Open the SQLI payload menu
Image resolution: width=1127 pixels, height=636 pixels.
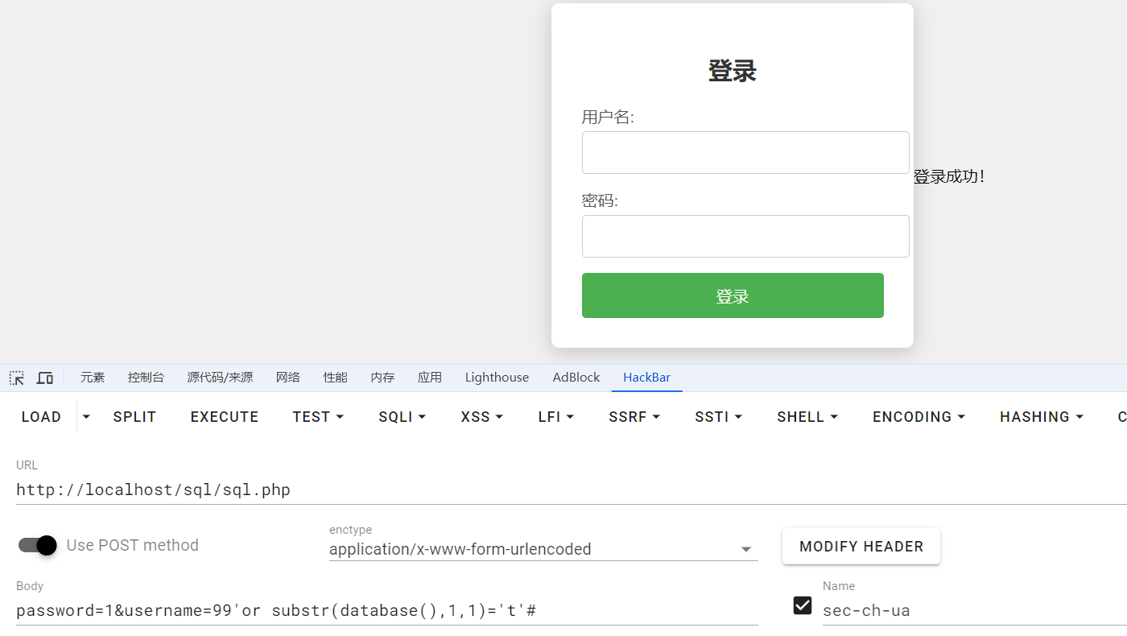point(402,416)
